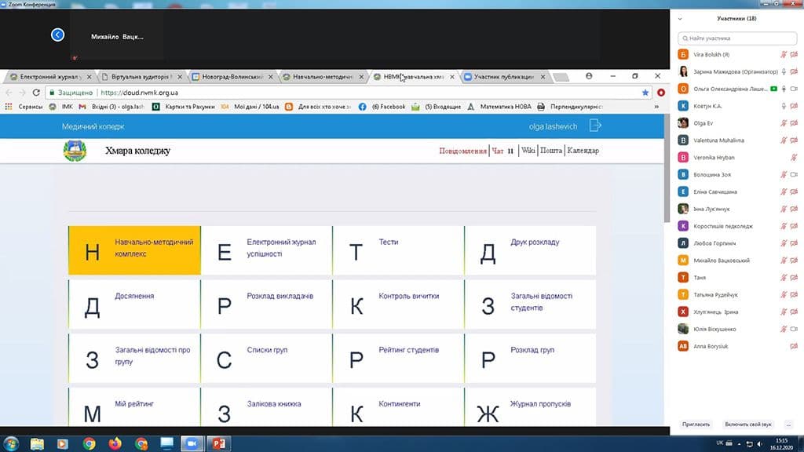Open the Навчально-методичний комплекс tile
Image resolution: width=804 pixels, height=452 pixels.
134,250
